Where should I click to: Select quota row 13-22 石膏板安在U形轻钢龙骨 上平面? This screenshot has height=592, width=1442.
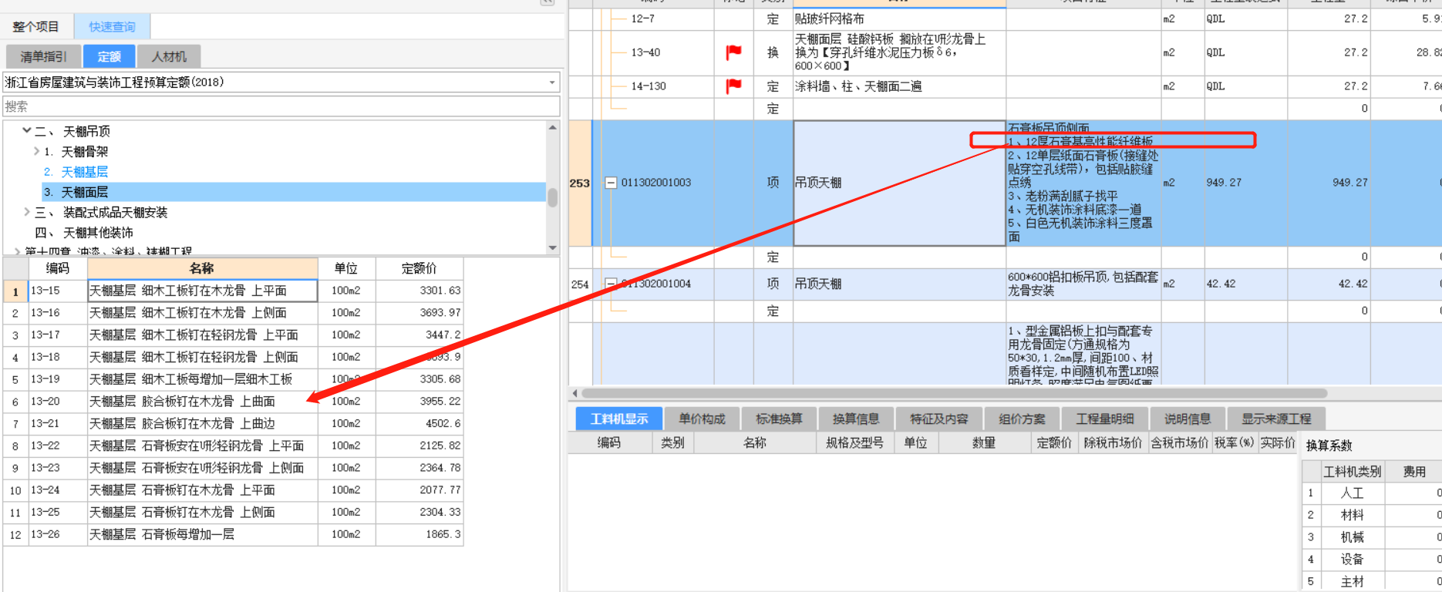tap(234, 446)
